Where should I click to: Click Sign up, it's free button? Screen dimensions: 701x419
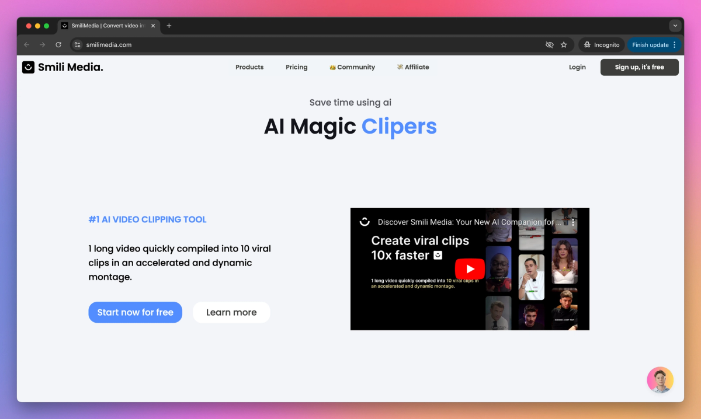(640, 67)
